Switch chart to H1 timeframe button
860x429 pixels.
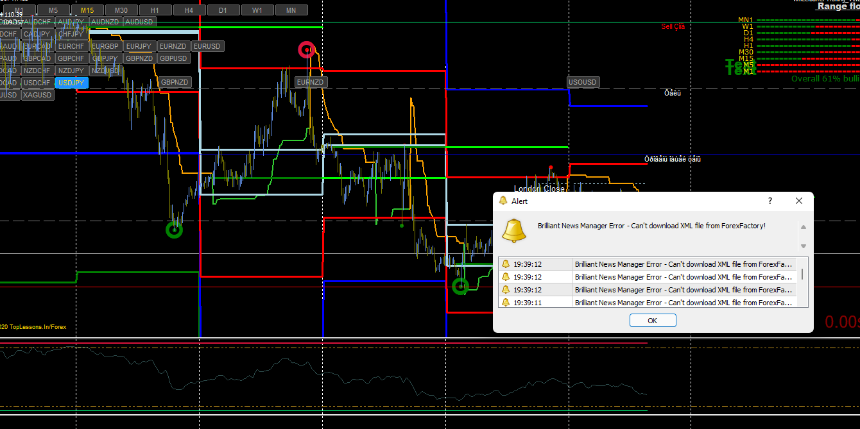click(x=155, y=10)
